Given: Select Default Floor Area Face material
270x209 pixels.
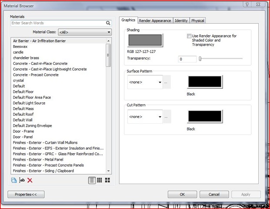Looking at the screenshot, I should pos(59,98).
